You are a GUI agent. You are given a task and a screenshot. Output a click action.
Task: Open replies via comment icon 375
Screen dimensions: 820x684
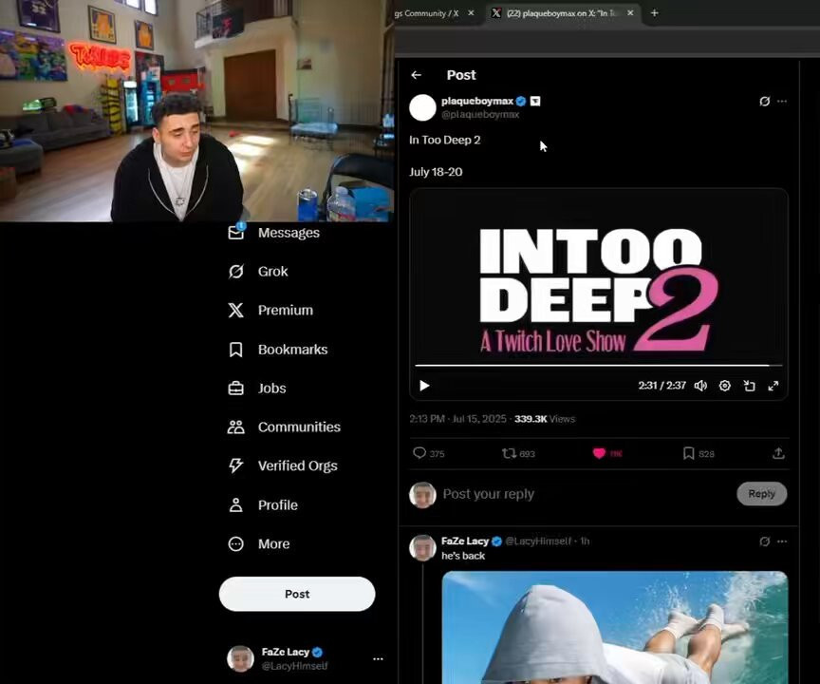pos(428,453)
